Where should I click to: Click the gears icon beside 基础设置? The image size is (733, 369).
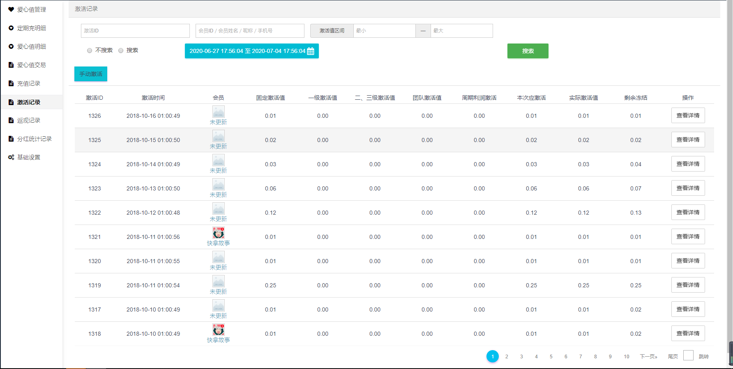(x=11, y=157)
